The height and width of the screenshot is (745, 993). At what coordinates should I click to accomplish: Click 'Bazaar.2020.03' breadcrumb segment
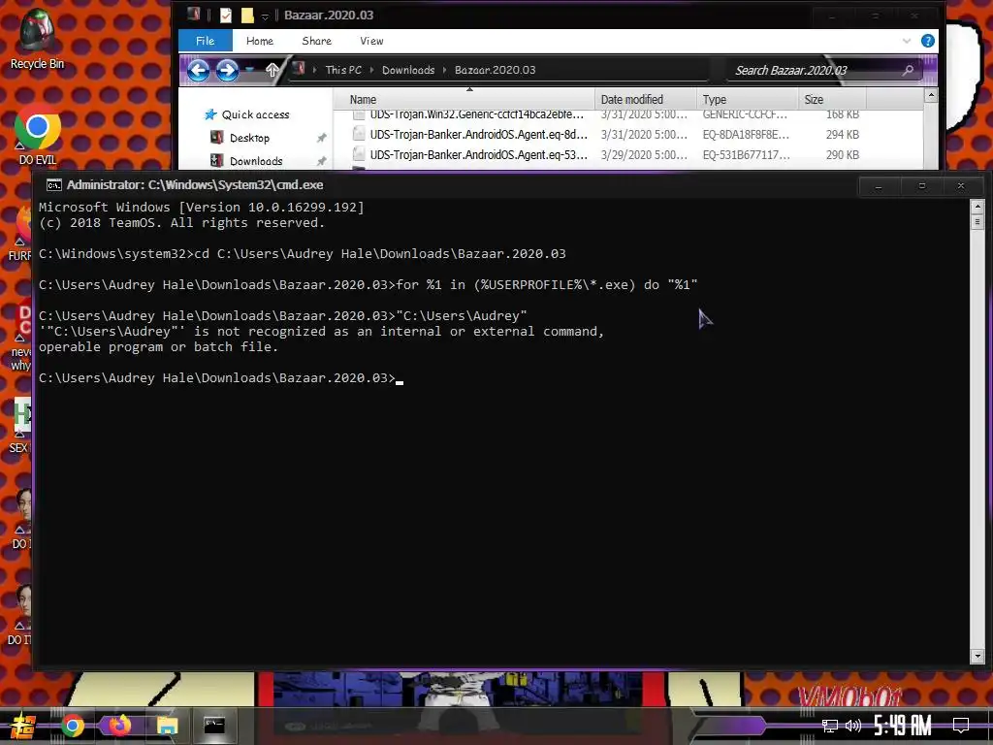click(x=495, y=70)
